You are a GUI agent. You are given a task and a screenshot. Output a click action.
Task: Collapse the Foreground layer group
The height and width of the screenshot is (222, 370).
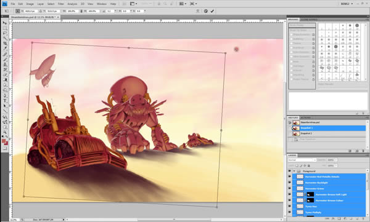coord(294,171)
